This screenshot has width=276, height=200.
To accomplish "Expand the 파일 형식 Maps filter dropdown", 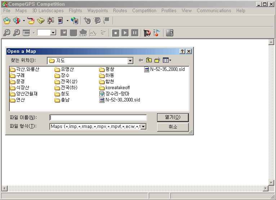I will pos(143,127).
